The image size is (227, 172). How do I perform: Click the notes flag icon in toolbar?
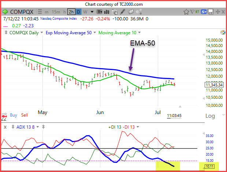tap(131, 12)
